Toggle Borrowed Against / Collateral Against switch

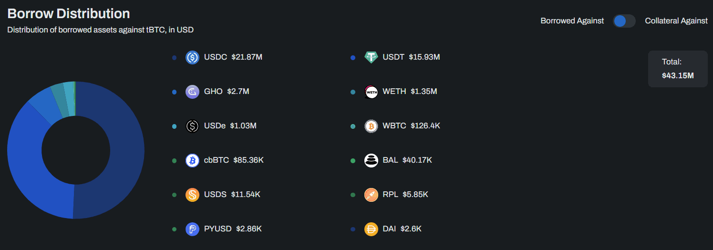(x=624, y=21)
